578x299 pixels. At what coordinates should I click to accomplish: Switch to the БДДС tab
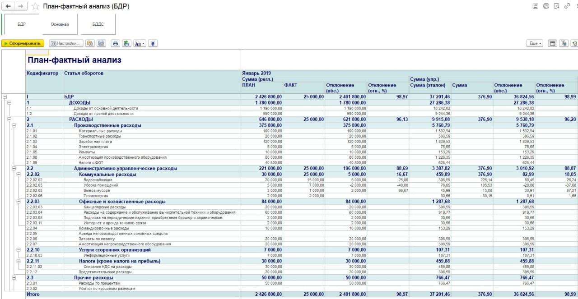[x=98, y=24]
